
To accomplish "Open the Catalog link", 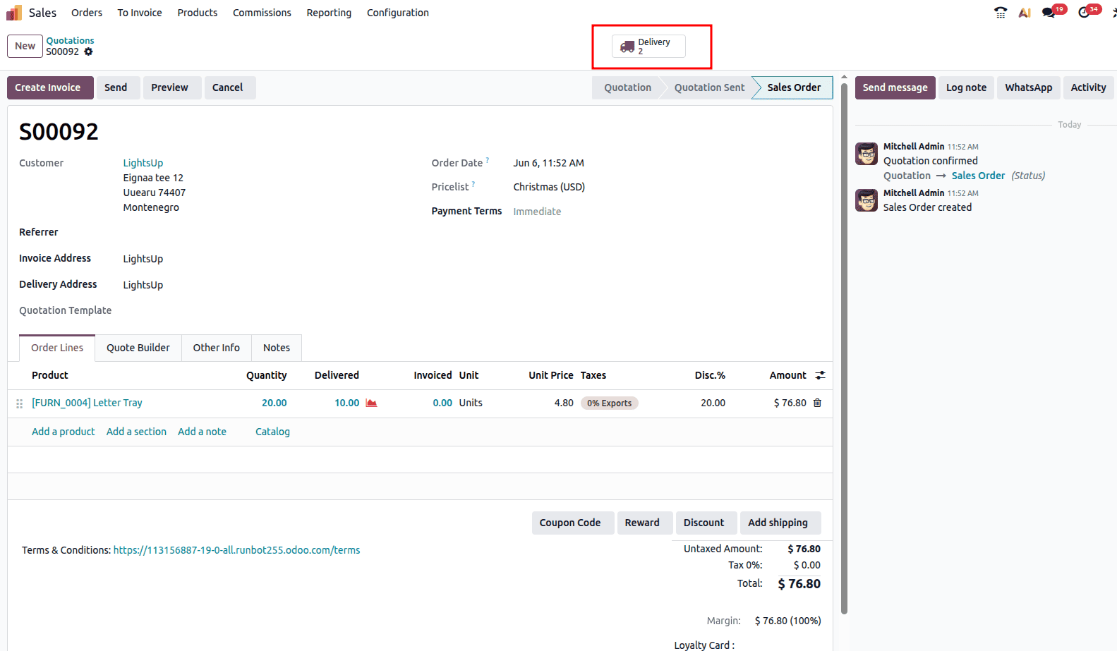I will click(272, 432).
